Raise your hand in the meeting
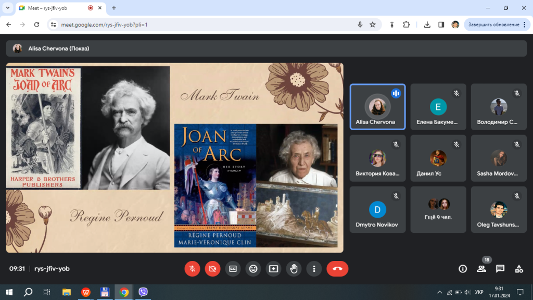The width and height of the screenshot is (533, 300). click(294, 269)
